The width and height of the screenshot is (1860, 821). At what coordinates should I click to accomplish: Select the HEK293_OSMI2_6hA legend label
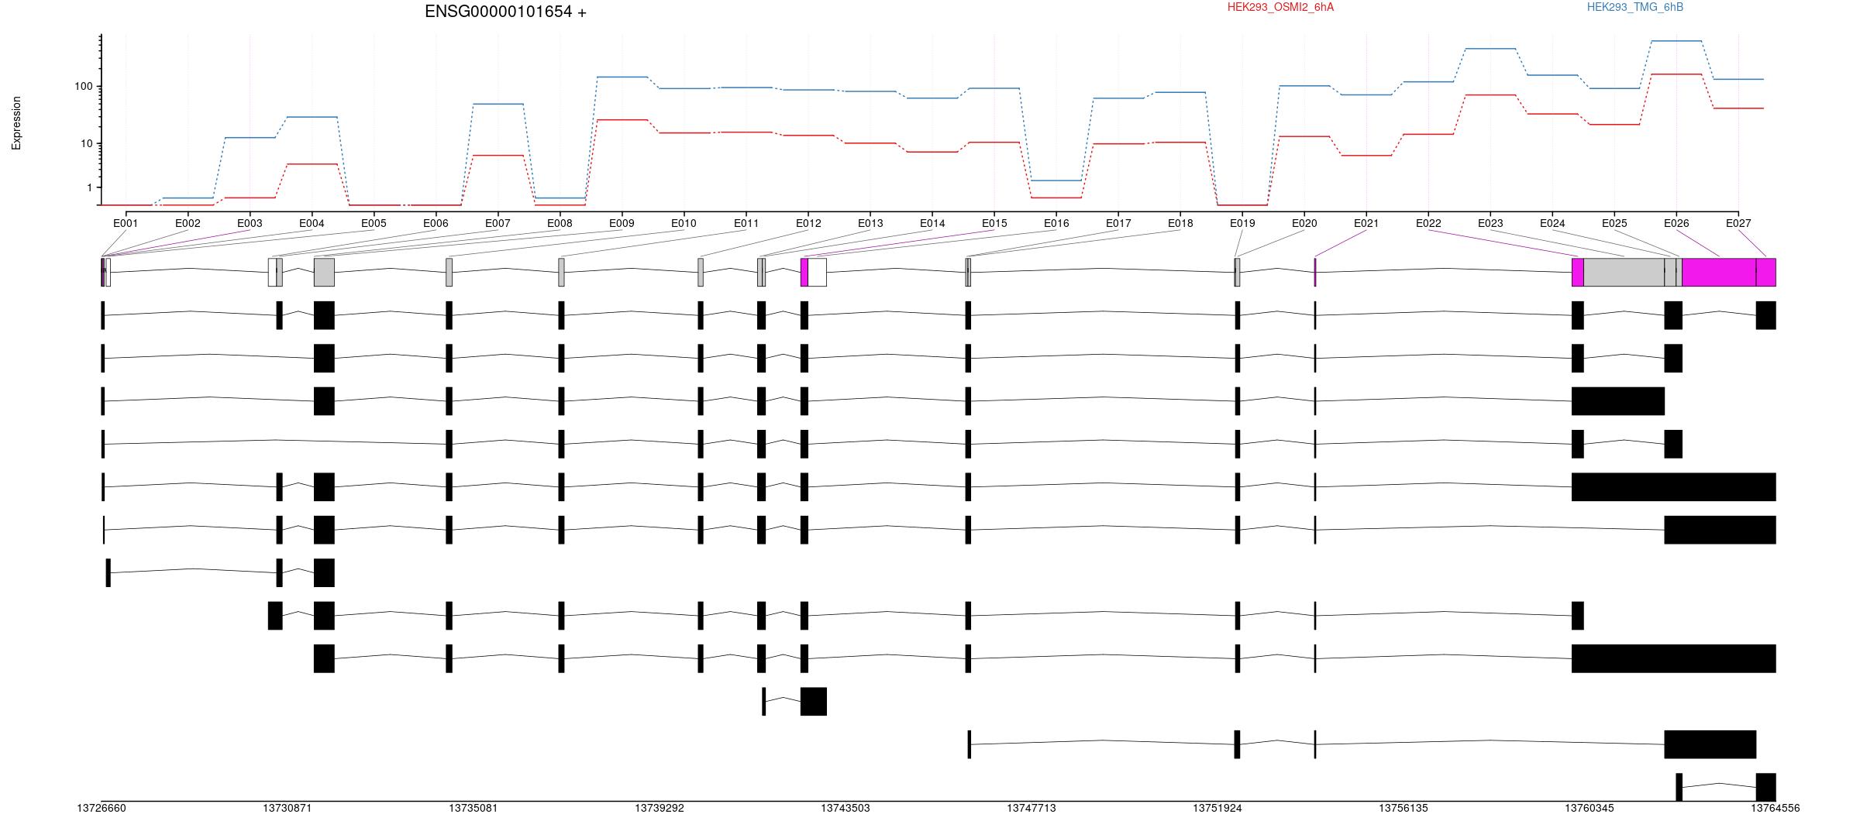pos(1280,7)
